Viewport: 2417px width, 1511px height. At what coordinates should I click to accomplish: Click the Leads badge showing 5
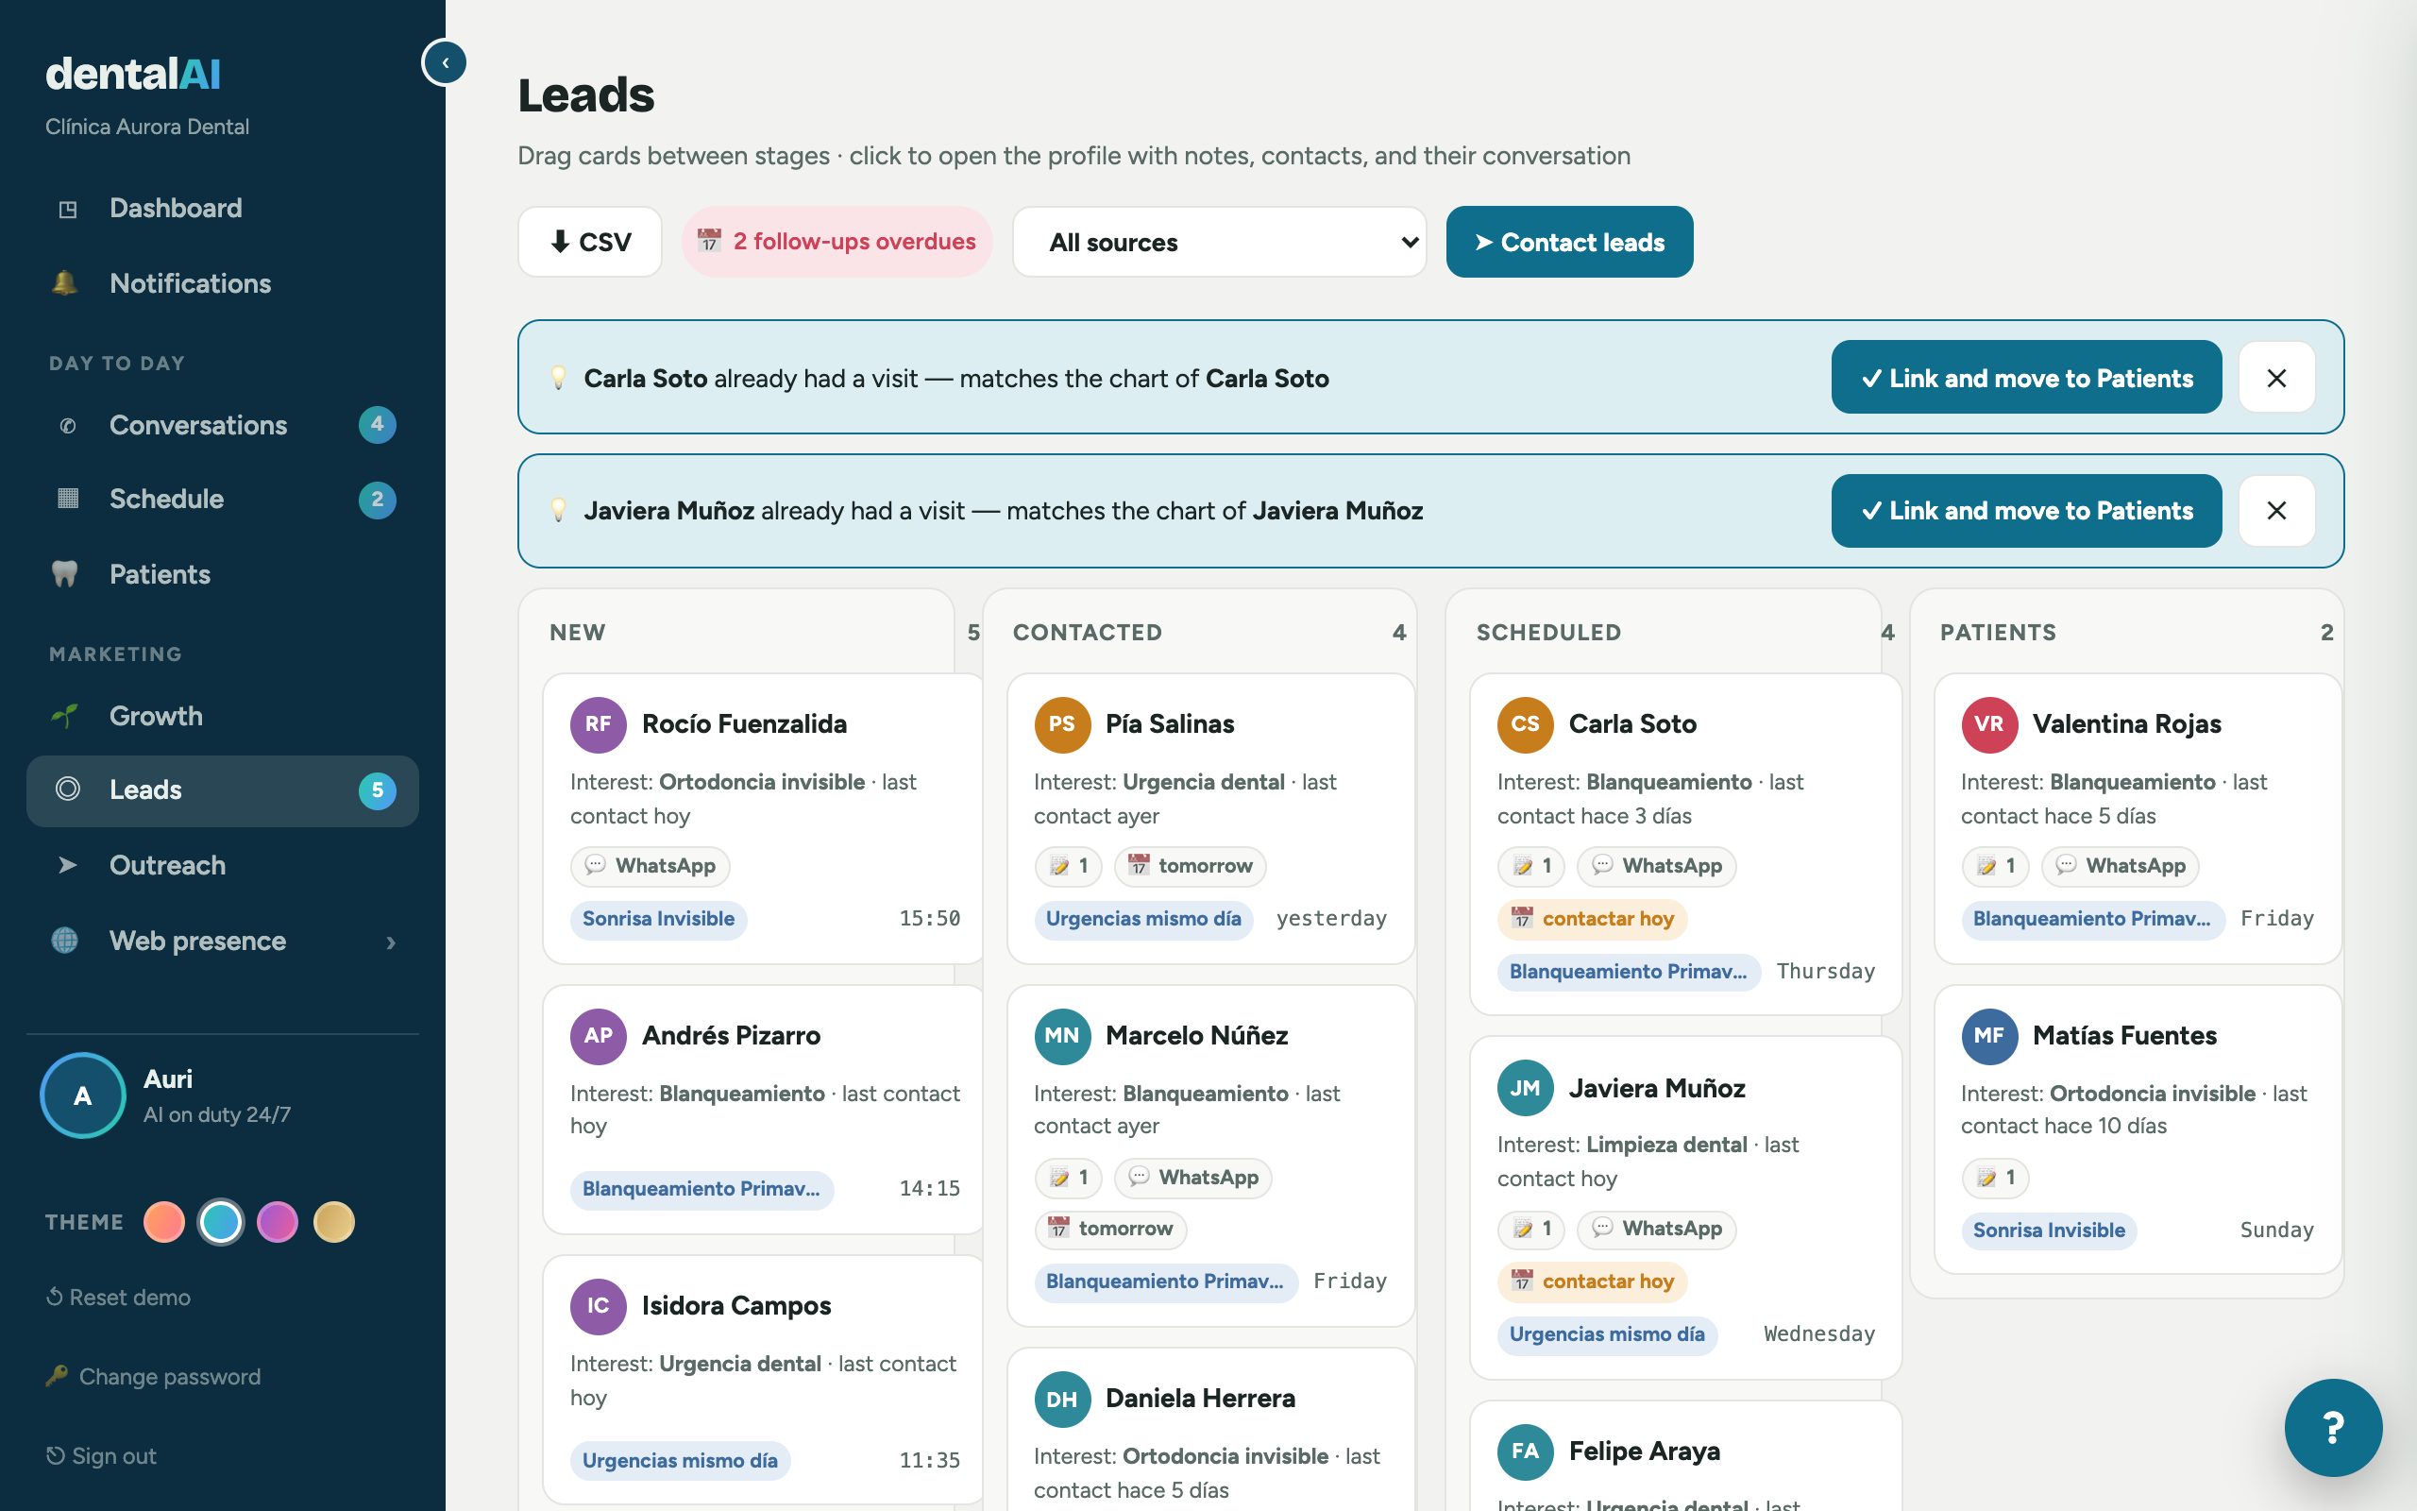pos(377,790)
